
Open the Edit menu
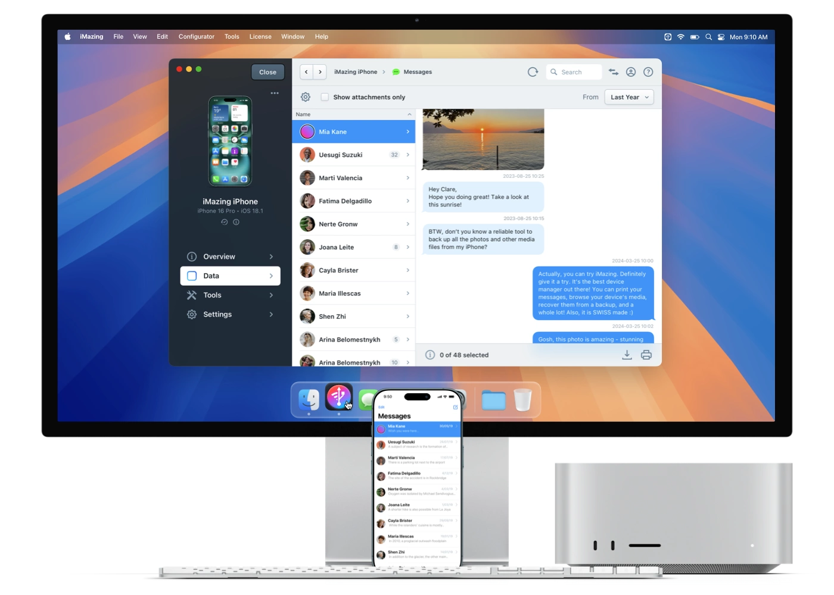162,37
